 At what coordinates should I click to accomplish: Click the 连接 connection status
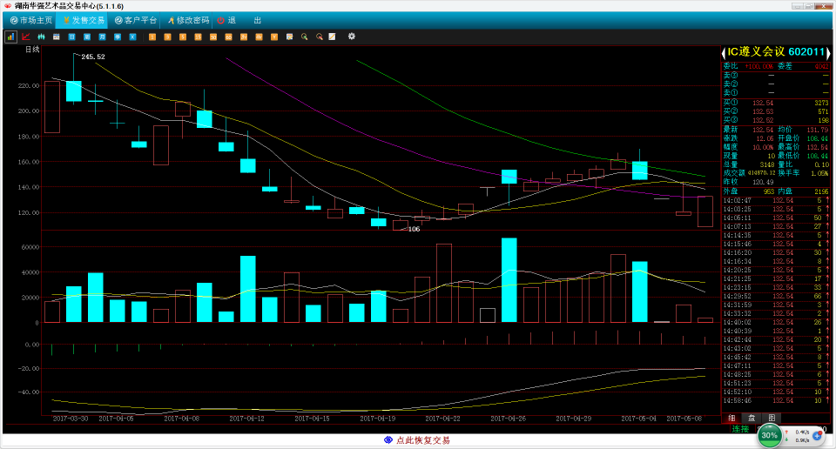(x=740, y=429)
